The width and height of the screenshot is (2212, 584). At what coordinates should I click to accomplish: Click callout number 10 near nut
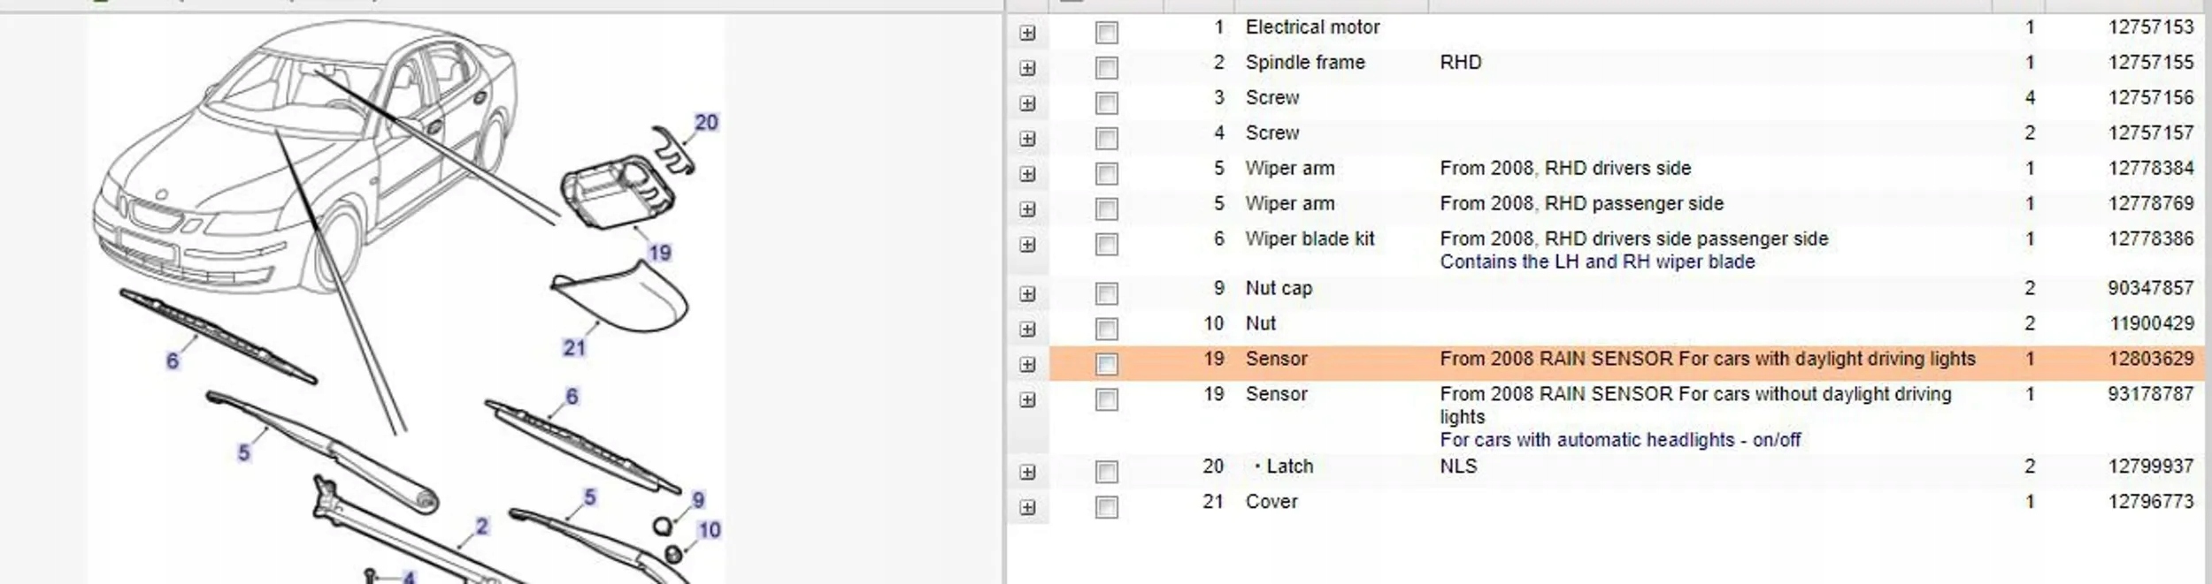tap(710, 530)
